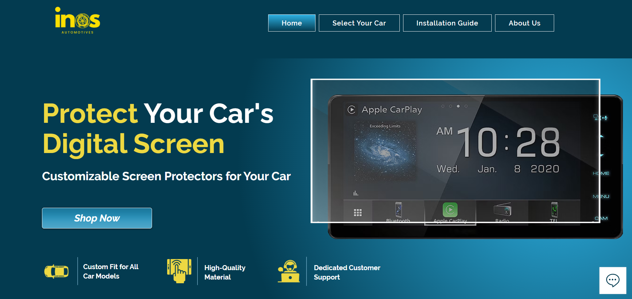Click the yellow car icon
The image size is (632, 299).
point(56,271)
